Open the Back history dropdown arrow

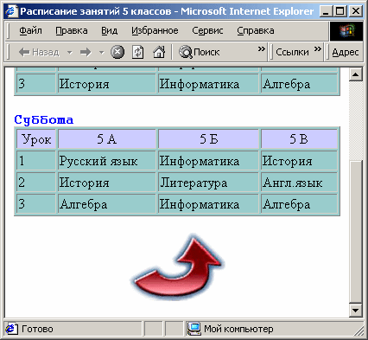pyautogui.click(x=70, y=53)
